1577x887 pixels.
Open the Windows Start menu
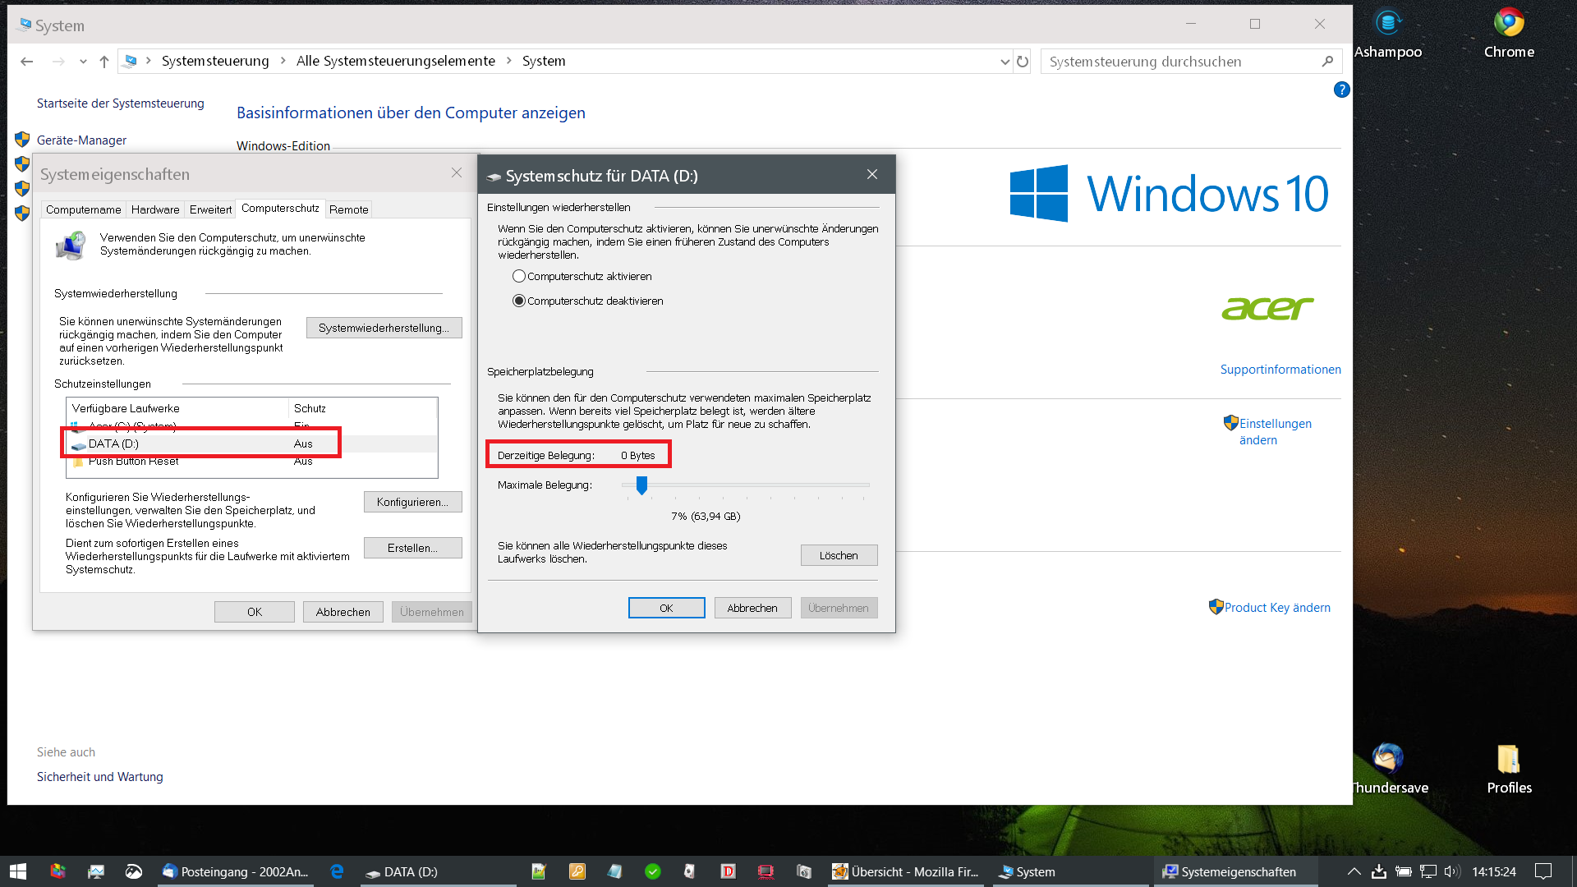coord(18,871)
